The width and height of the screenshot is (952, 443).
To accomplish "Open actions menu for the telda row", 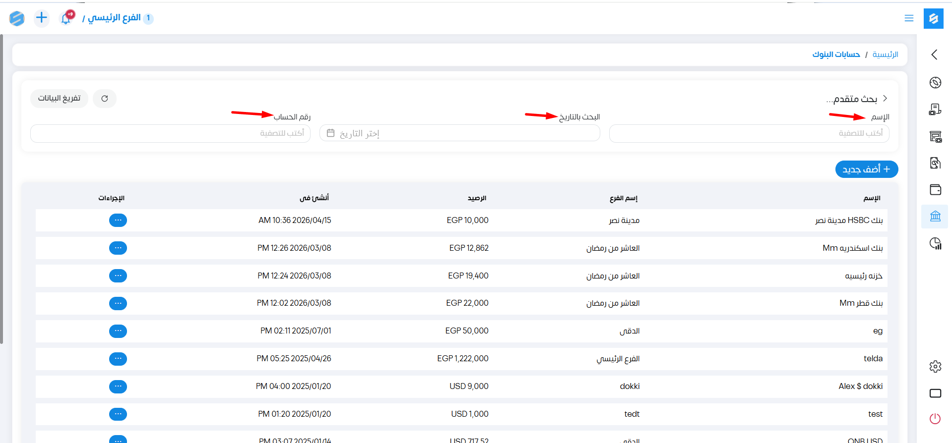I will coord(118,358).
